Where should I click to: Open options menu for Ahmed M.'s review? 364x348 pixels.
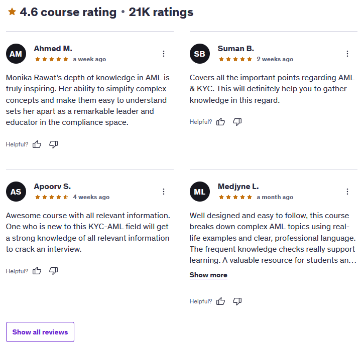(x=164, y=54)
